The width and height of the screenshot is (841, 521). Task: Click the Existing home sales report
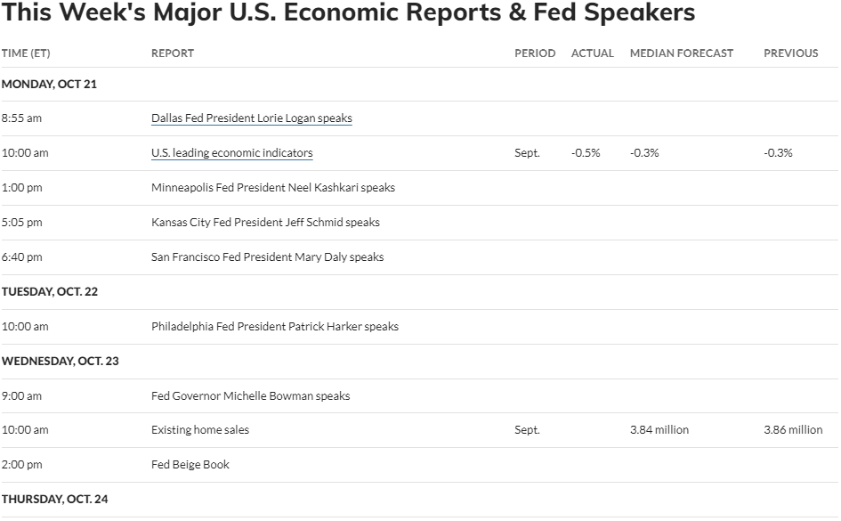click(x=200, y=430)
